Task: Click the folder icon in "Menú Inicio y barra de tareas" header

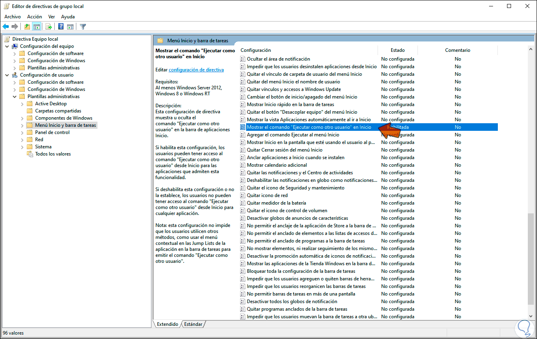Action: pos(160,41)
